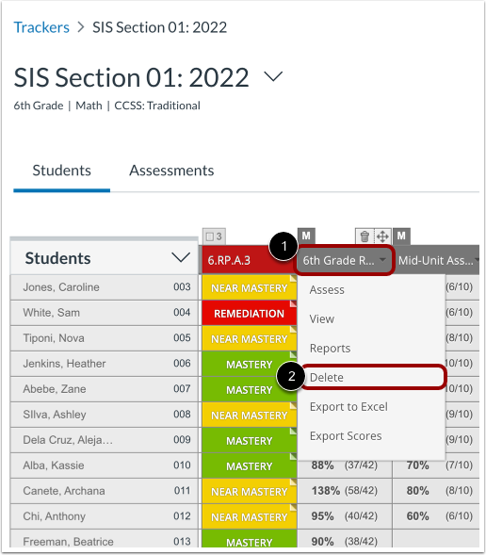
Task: Select student SIlva, Ashley
Action: (54, 415)
